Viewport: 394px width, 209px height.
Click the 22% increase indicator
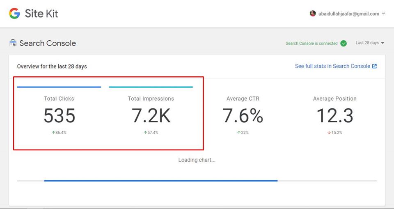pos(243,133)
